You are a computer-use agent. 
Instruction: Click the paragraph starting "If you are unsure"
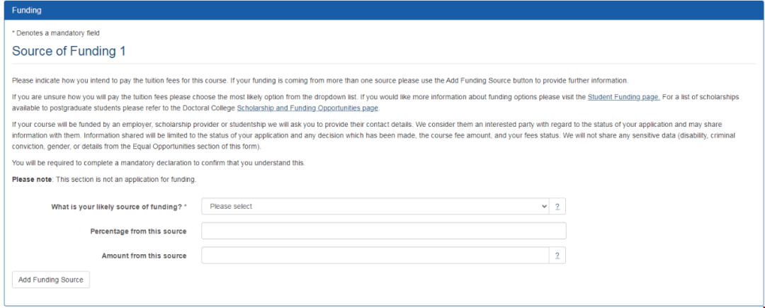pos(283,97)
